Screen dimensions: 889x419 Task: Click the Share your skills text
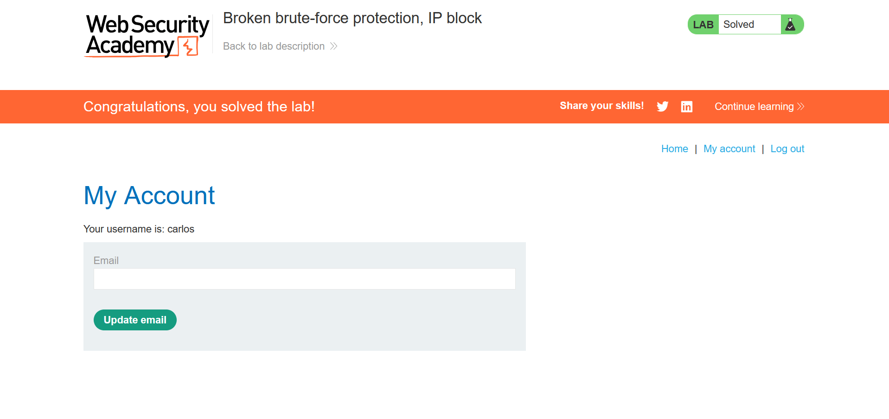pyautogui.click(x=601, y=106)
